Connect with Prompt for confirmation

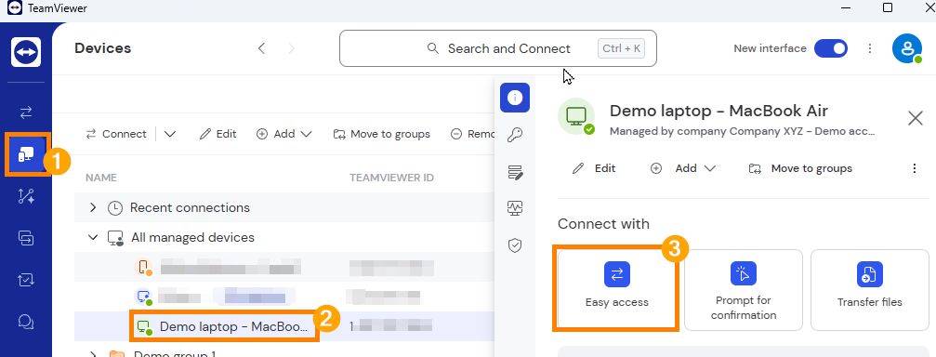coord(744,289)
